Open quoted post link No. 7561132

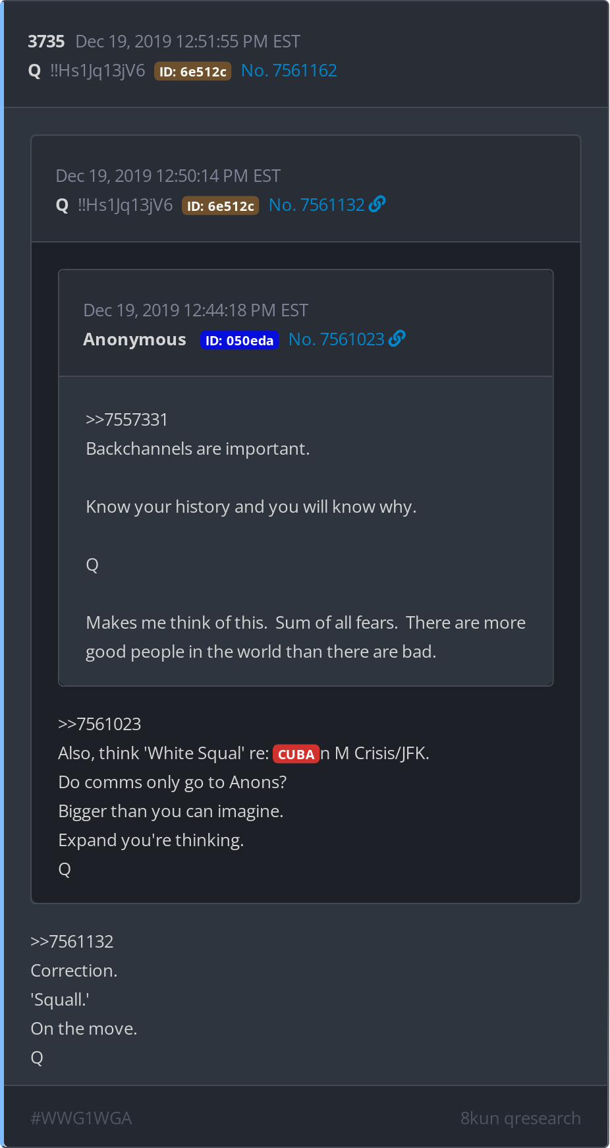click(317, 205)
